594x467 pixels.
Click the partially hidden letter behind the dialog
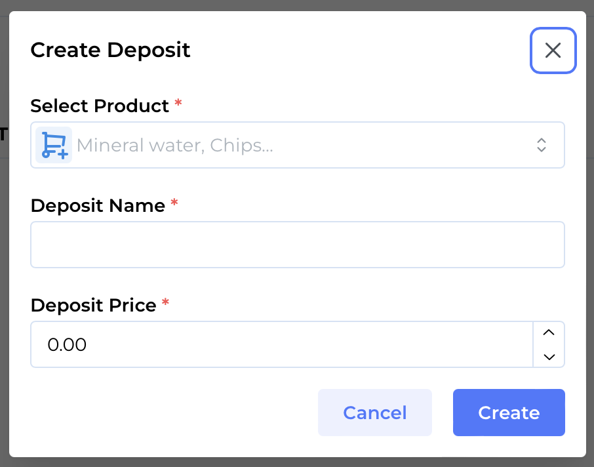[4, 134]
